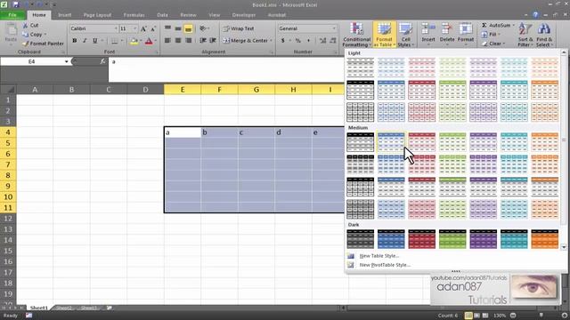The width and height of the screenshot is (570, 320).
Task: Click the Copy icon
Action: [26, 35]
